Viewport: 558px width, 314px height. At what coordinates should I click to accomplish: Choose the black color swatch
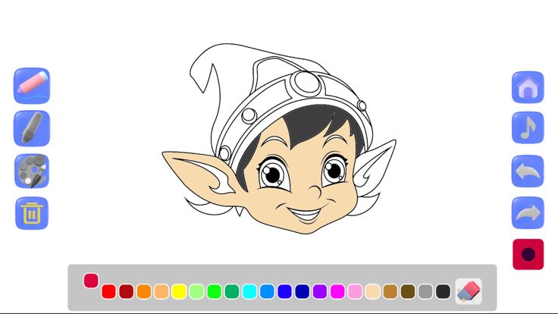[x=443, y=291]
